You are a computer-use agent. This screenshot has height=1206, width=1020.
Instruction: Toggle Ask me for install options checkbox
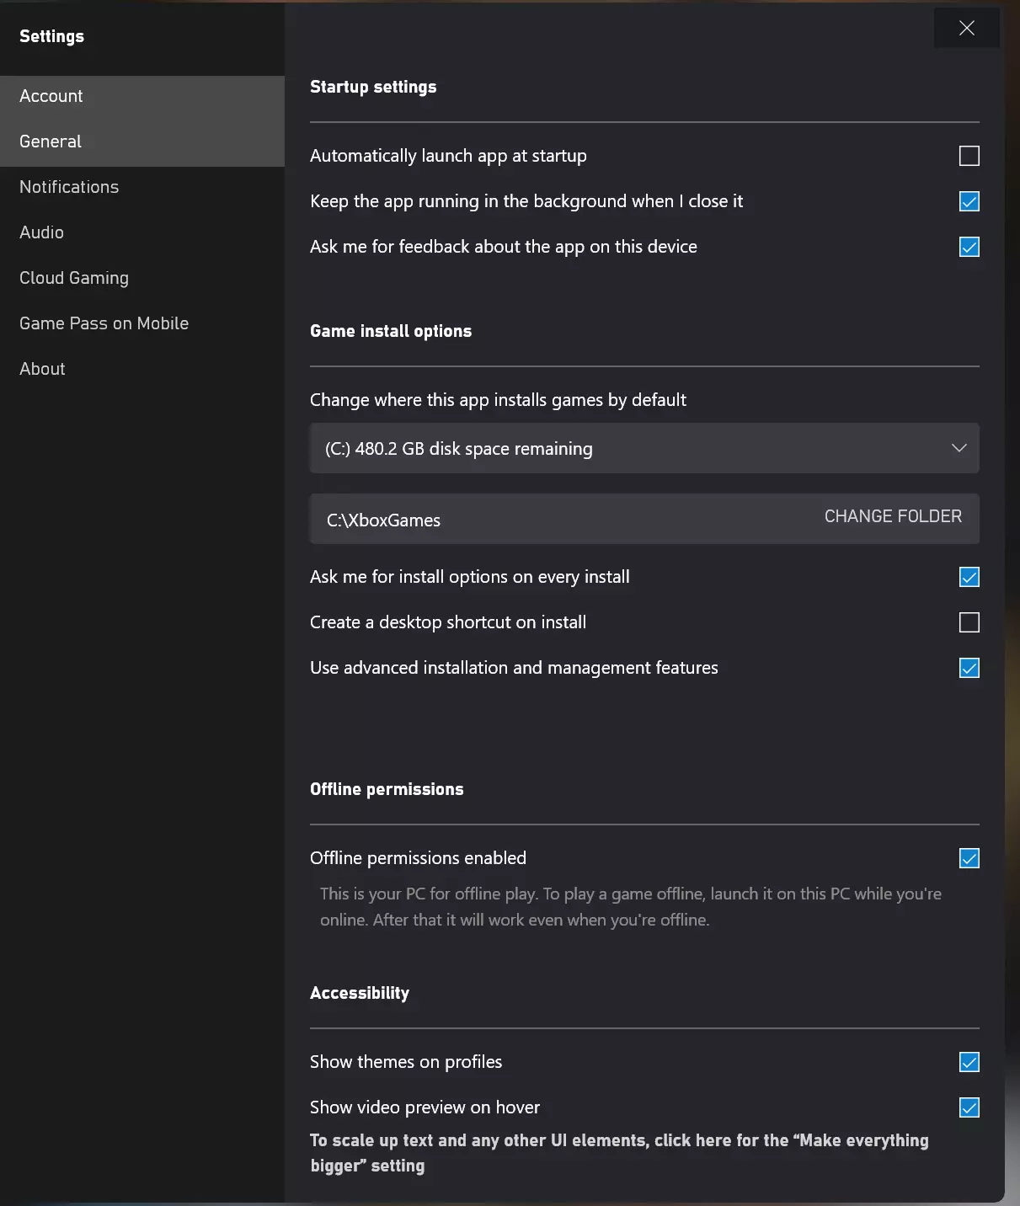[x=969, y=577]
